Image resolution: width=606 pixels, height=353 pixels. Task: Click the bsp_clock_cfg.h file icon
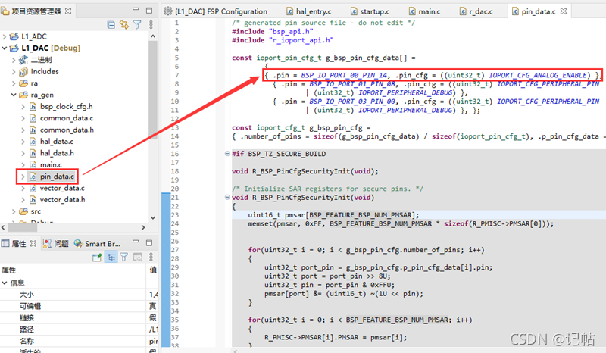pyautogui.click(x=33, y=107)
